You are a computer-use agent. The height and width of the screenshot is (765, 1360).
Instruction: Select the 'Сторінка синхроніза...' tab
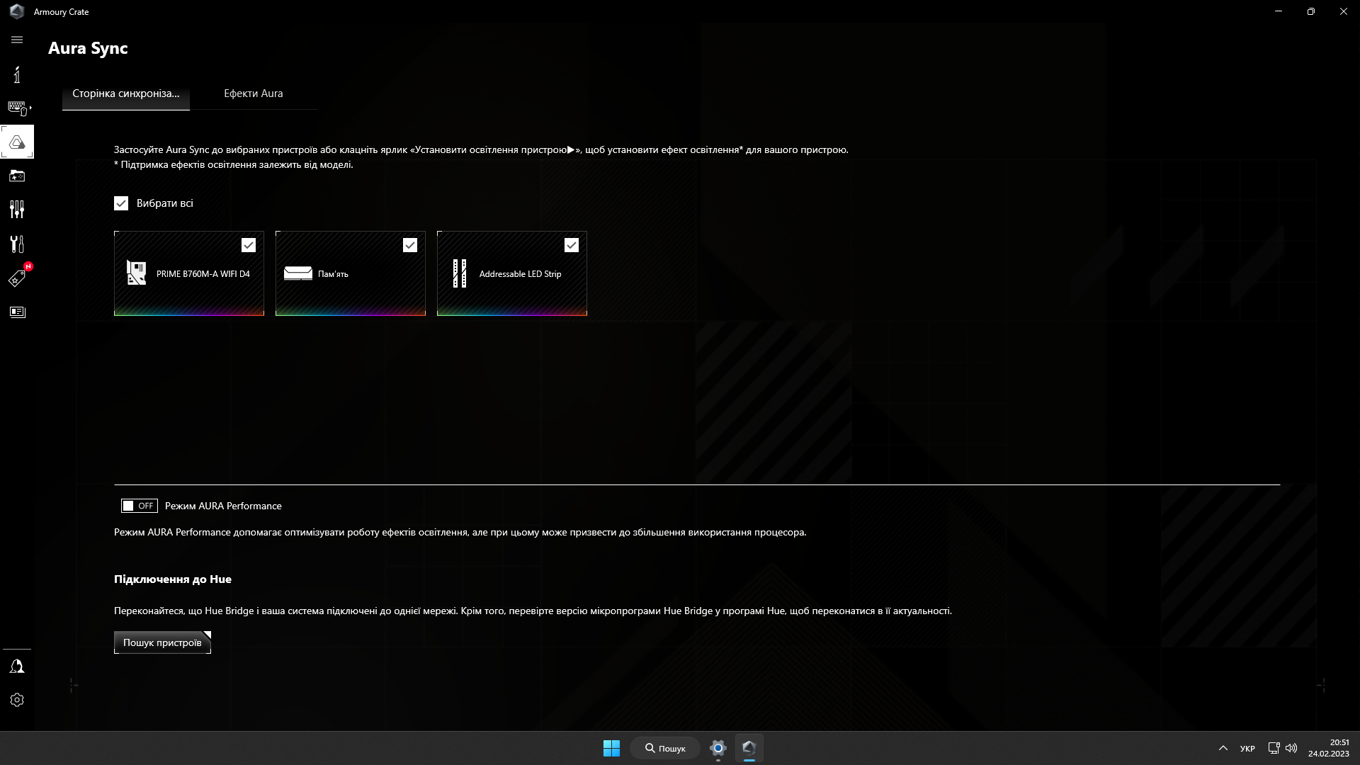[125, 93]
